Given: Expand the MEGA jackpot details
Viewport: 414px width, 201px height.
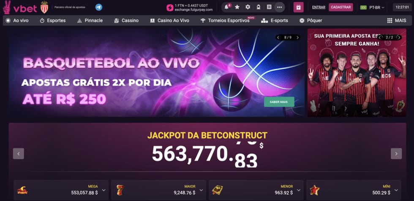Looking at the screenshot, I should (104, 190).
